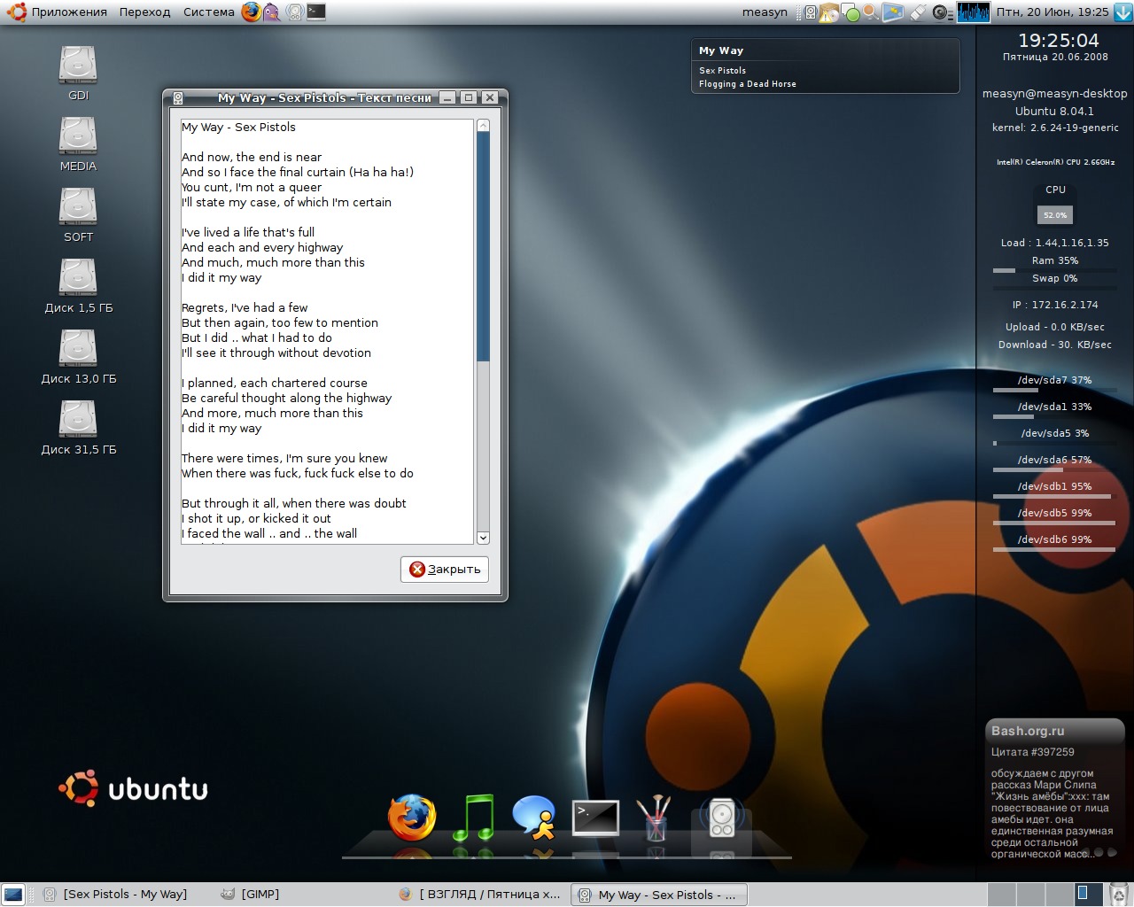Click inside the lyrics text area
Screen dimensions: 1134x907
[x=327, y=330]
